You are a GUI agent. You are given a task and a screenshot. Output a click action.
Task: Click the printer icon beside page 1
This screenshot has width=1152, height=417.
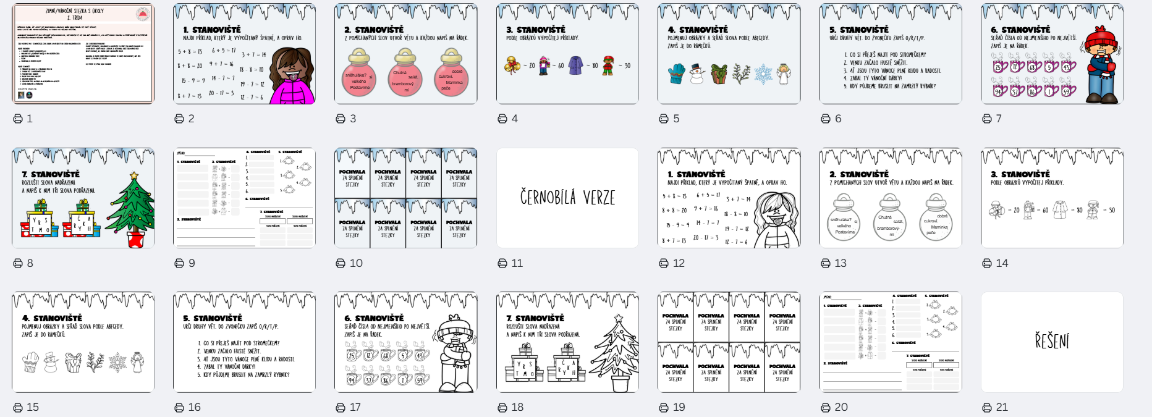pos(18,119)
